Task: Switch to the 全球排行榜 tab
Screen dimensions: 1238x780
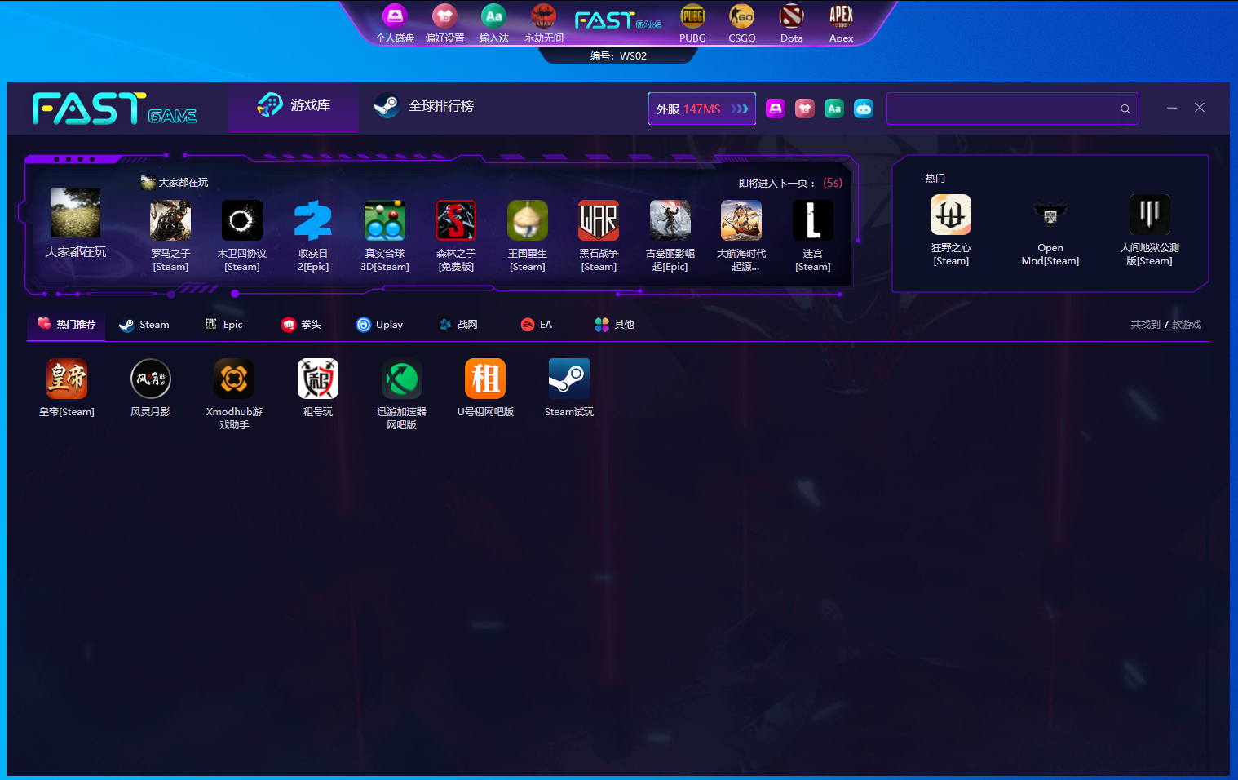Action: (x=424, y=106)
